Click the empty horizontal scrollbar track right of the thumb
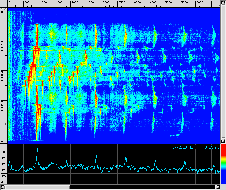Viewport: 226px width, 190px height. pyautogui.click(x=141, y=187)
